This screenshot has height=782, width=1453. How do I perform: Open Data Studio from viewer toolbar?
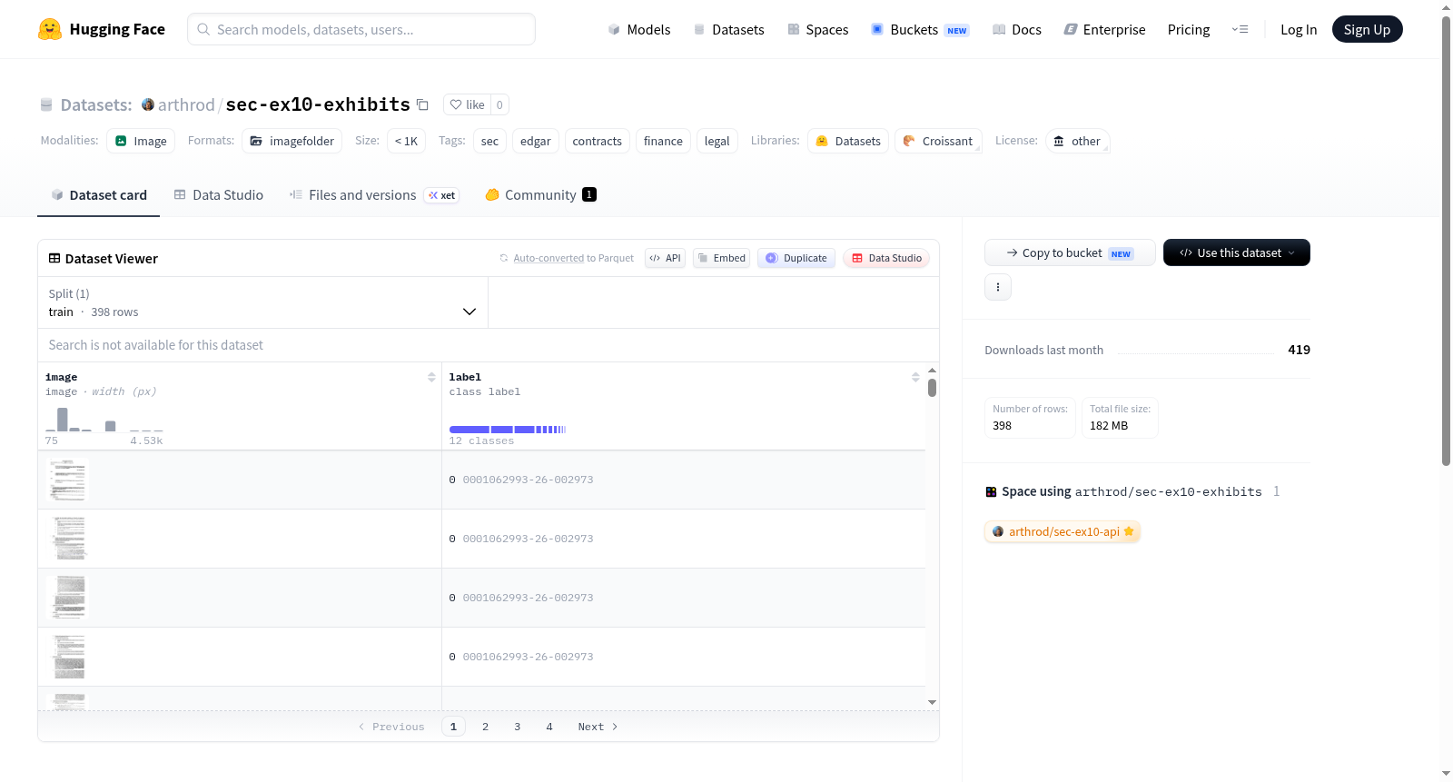point(886,258)
